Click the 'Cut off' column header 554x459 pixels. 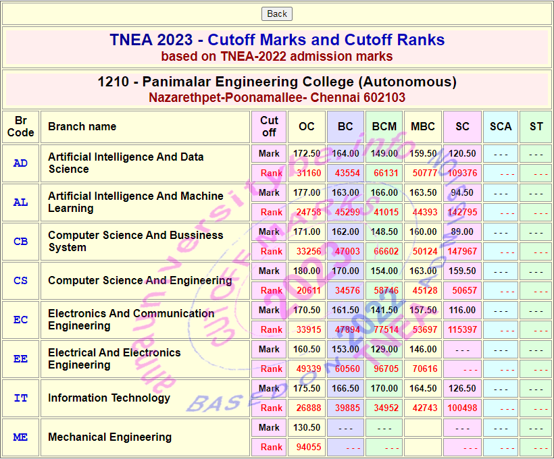pos(269,127)
